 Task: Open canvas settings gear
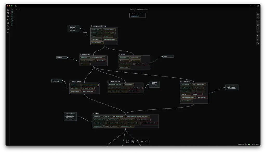258,14
